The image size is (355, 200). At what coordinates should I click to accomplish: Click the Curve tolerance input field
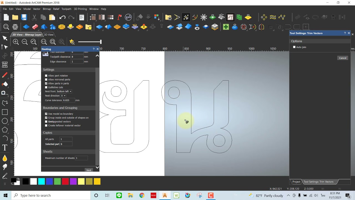69,100
